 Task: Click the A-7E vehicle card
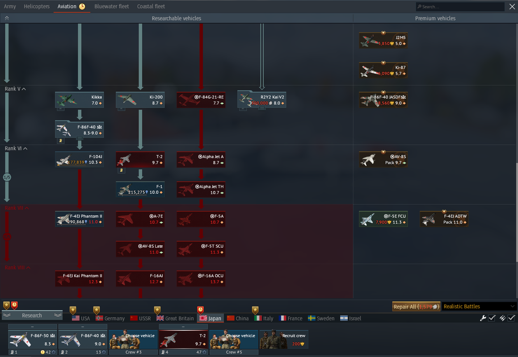[140, 219]
